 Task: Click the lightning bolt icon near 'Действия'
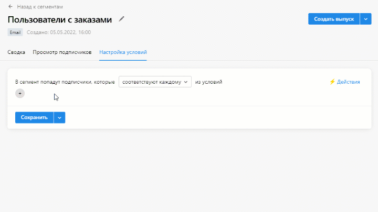(x=332, y=82)
